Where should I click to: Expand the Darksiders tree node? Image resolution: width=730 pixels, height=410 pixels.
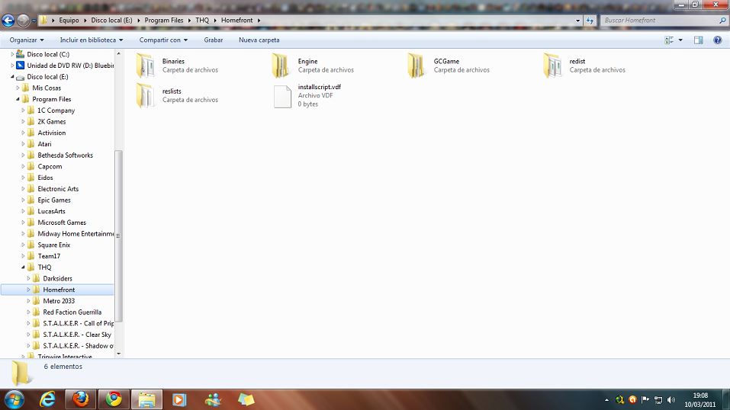[28, 278]
